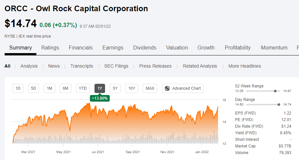Screen dimensions: 299x160
Task: Click the NYSE IEX real time price note
Action: tap(28, 36)
